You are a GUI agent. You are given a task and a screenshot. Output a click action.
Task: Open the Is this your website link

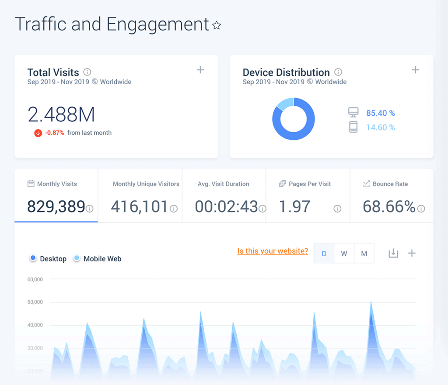pos(273,251)
